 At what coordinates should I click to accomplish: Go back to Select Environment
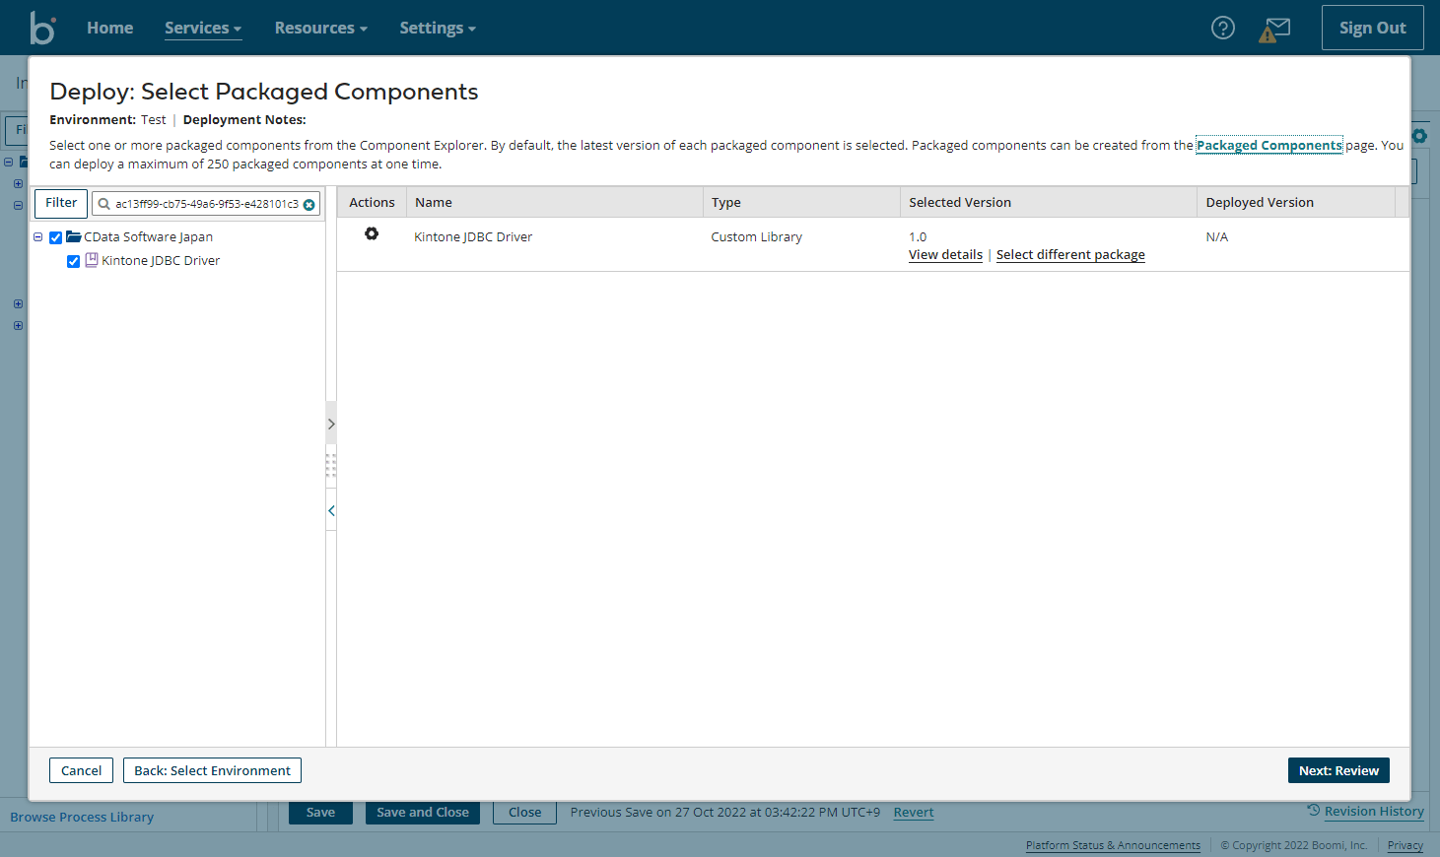tap(212, 770)
